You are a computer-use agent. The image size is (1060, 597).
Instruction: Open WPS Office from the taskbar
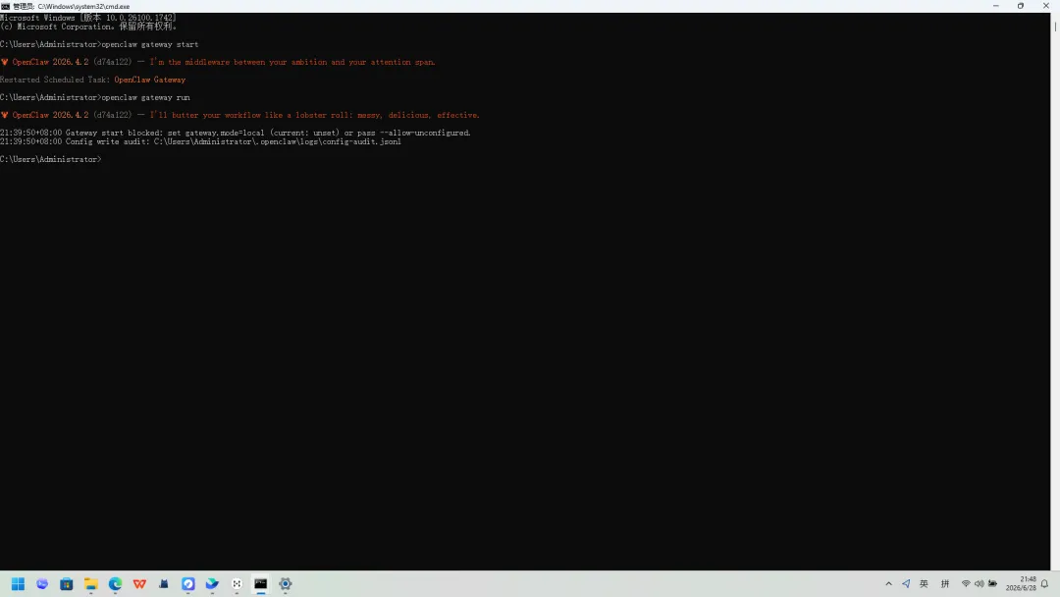[139, 583]
